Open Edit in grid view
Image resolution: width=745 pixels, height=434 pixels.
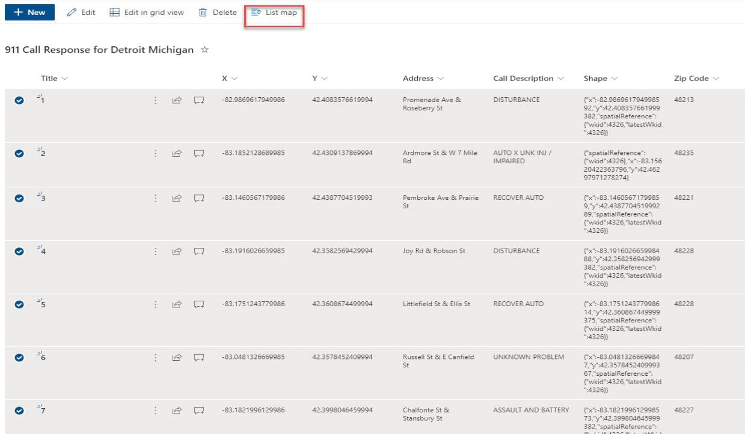tap(147, 12)
